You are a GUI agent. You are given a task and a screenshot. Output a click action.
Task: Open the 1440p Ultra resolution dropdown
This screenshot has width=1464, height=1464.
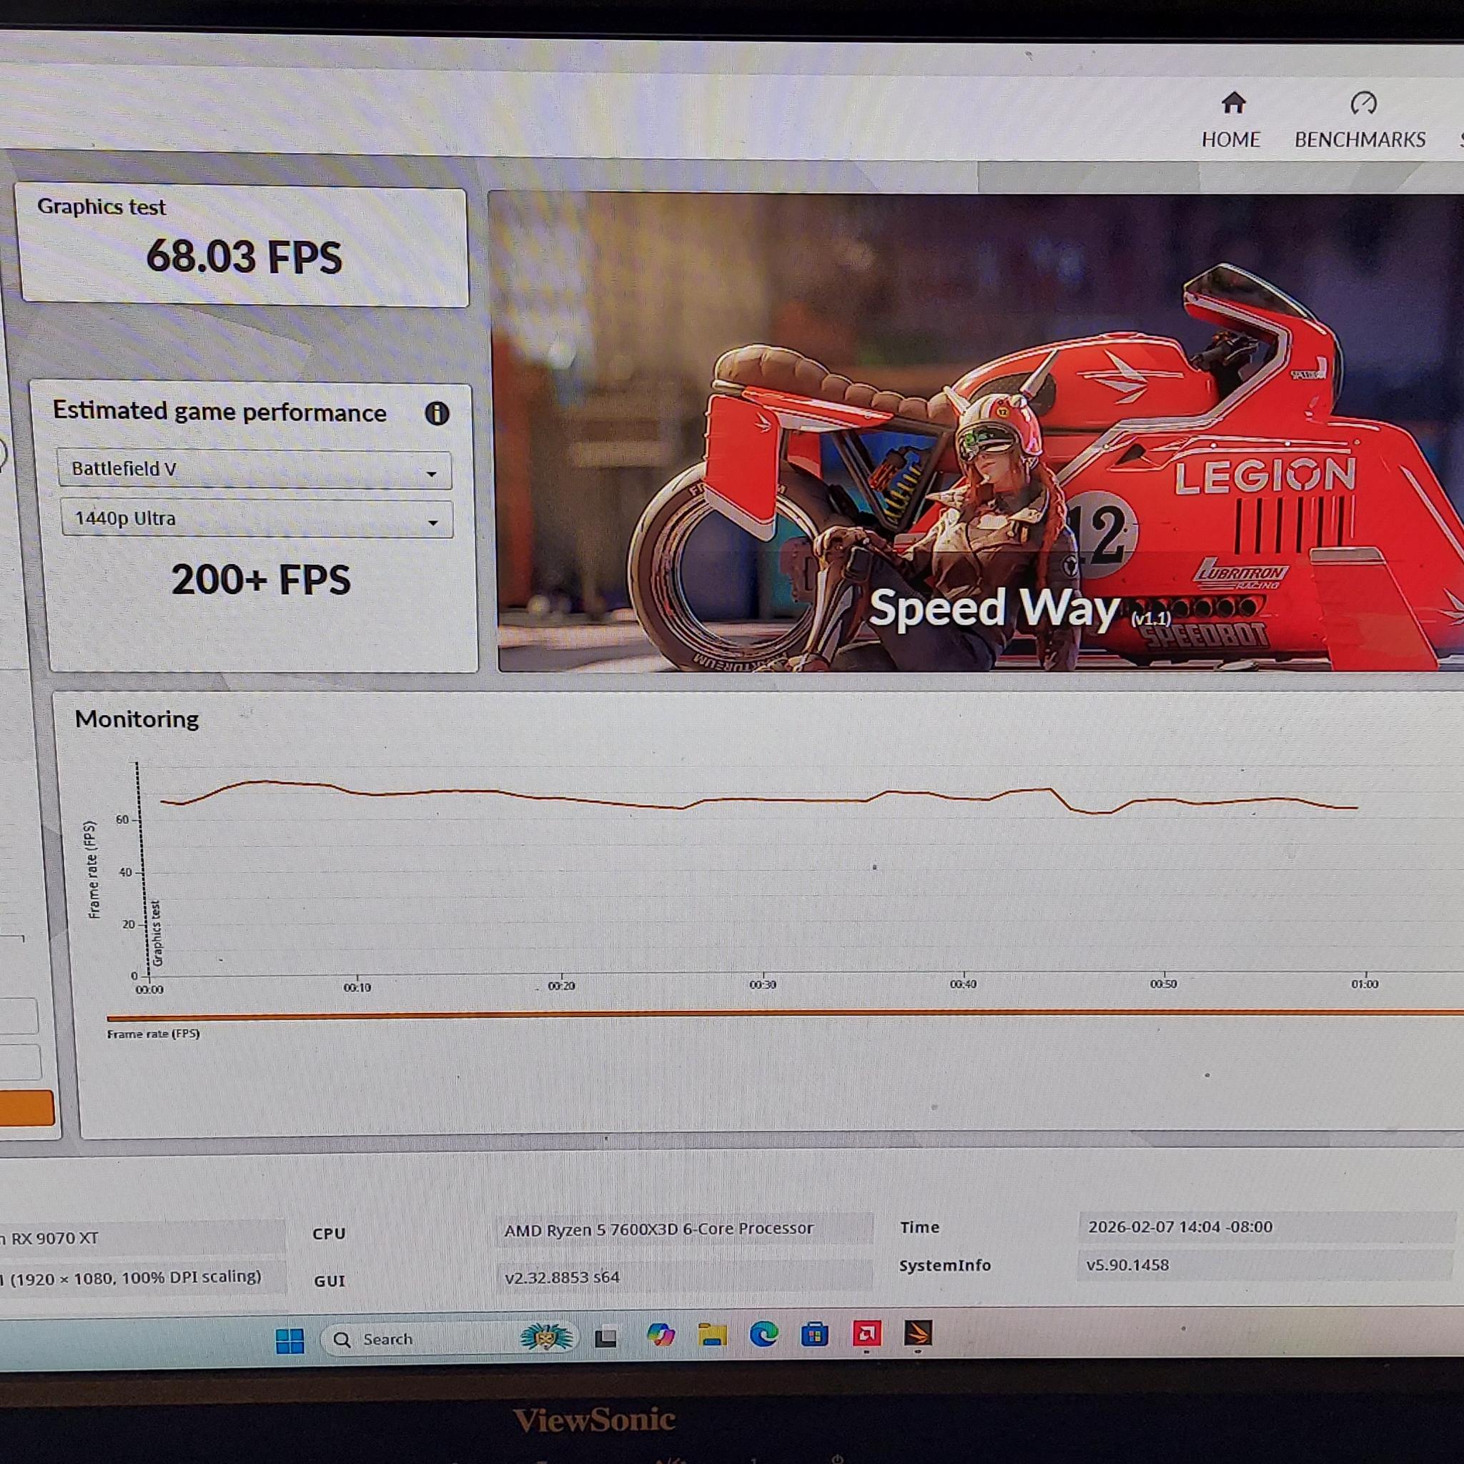[257, 519]
